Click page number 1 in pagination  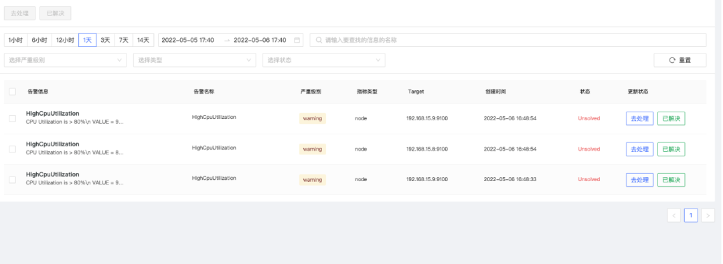point(691,215)
